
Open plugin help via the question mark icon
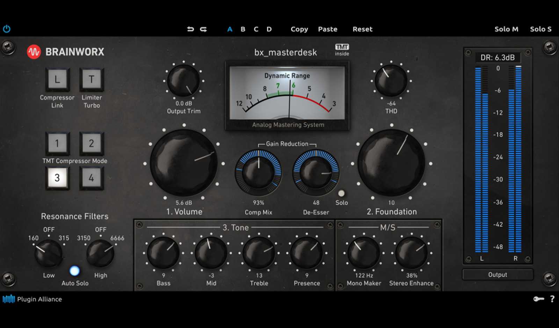[x=553, y=299]
